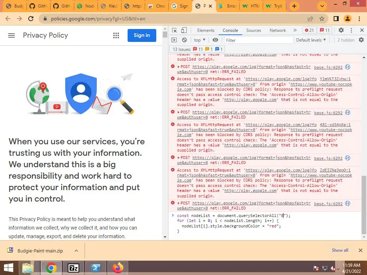The width and height of the screenshot is (367, 275).
Task: Click the initiator icon beside first base.js:6292
Action: pyautogui.click(x=348, y=67)
